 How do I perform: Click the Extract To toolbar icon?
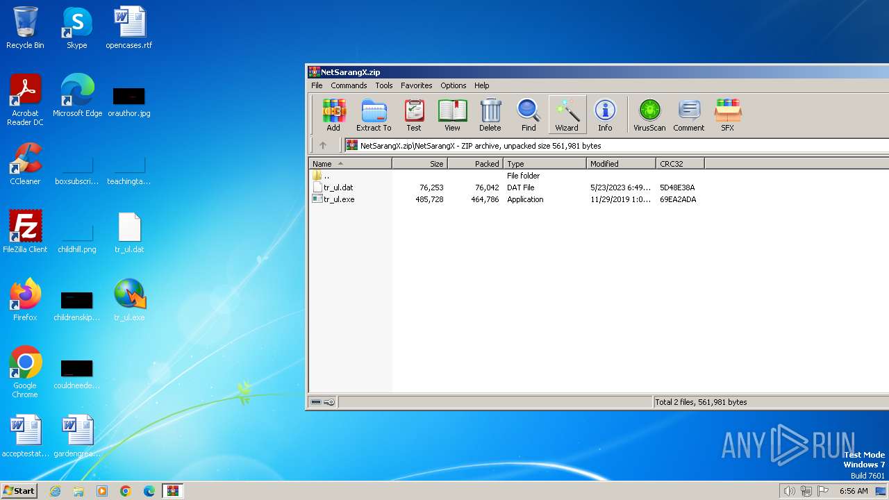point(374,115)
